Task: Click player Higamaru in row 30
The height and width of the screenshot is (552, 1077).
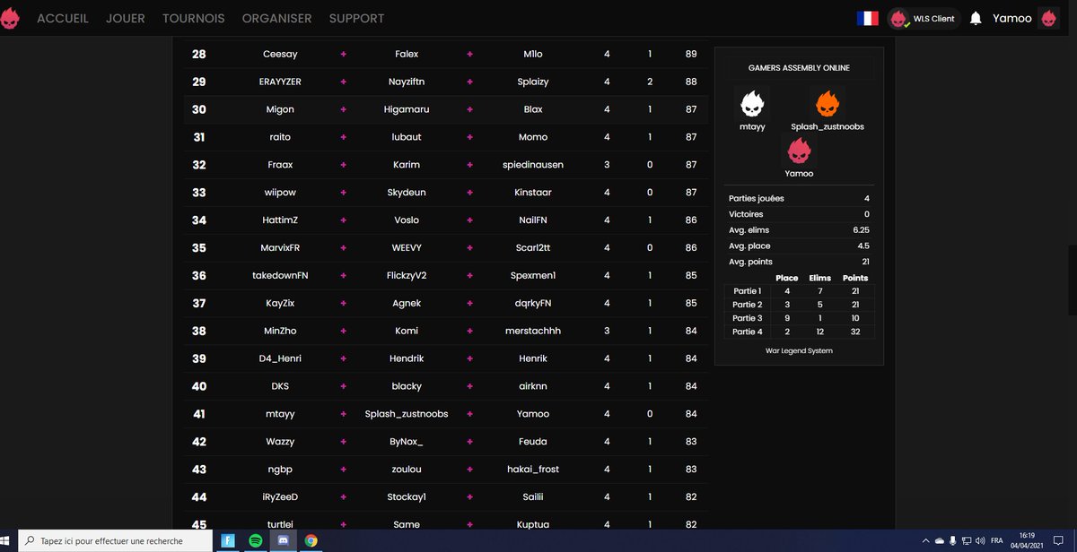Action: (x=407, y=109)
